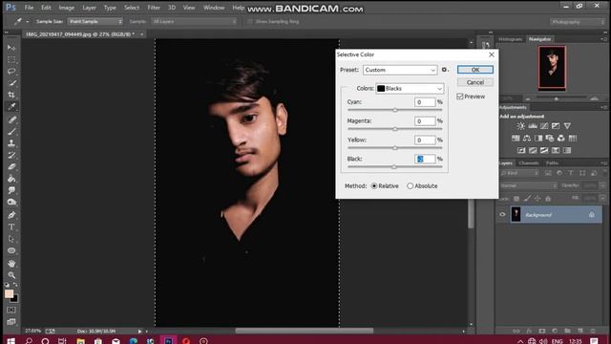Open the Preset dropdown showing Custom
Image resolution: width=611 pixels, height=344 pixels.
(x=400, y=70)
